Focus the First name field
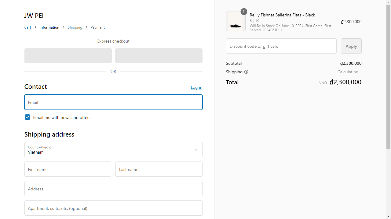The width and height of the screenshot is (391, 219). click(68, 169)
